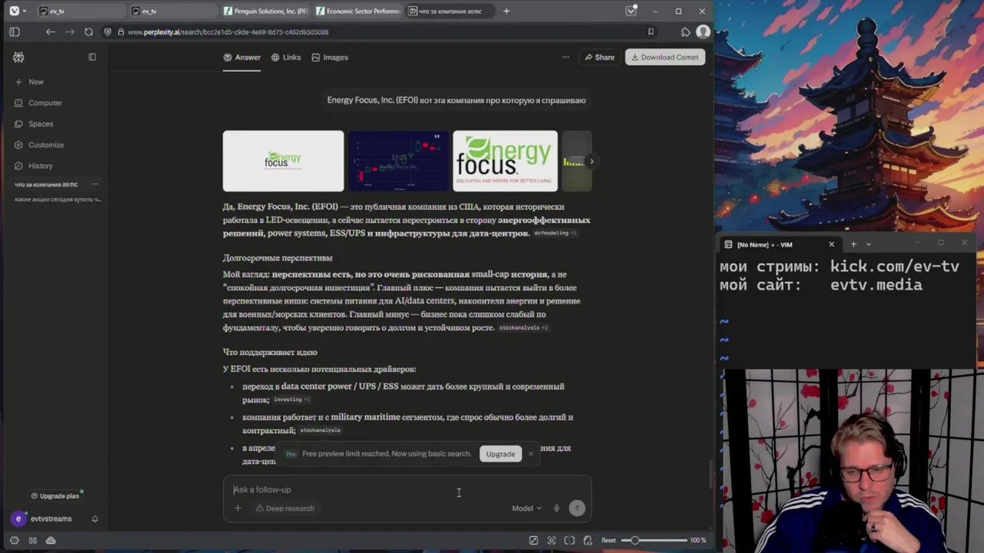This screenshot has width=984, height=553.
Task: Open History in sidebar
Action: [34, 165]
